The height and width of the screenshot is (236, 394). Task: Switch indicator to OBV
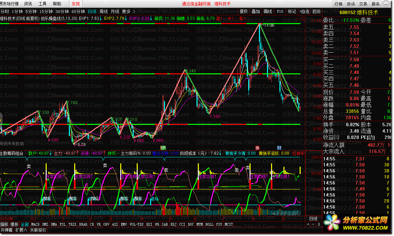(x=106, y=224)
